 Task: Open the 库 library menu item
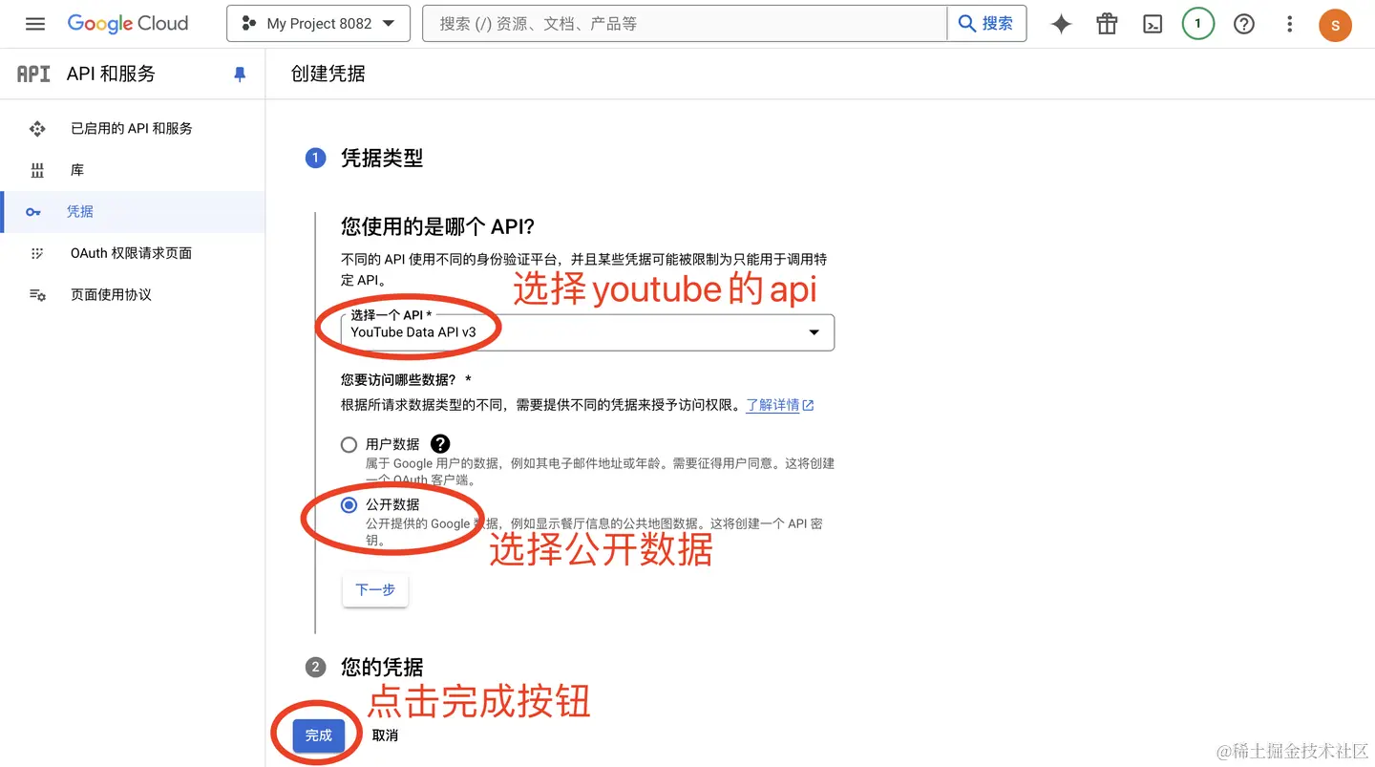pyautogui.click(x=132, y=170)
